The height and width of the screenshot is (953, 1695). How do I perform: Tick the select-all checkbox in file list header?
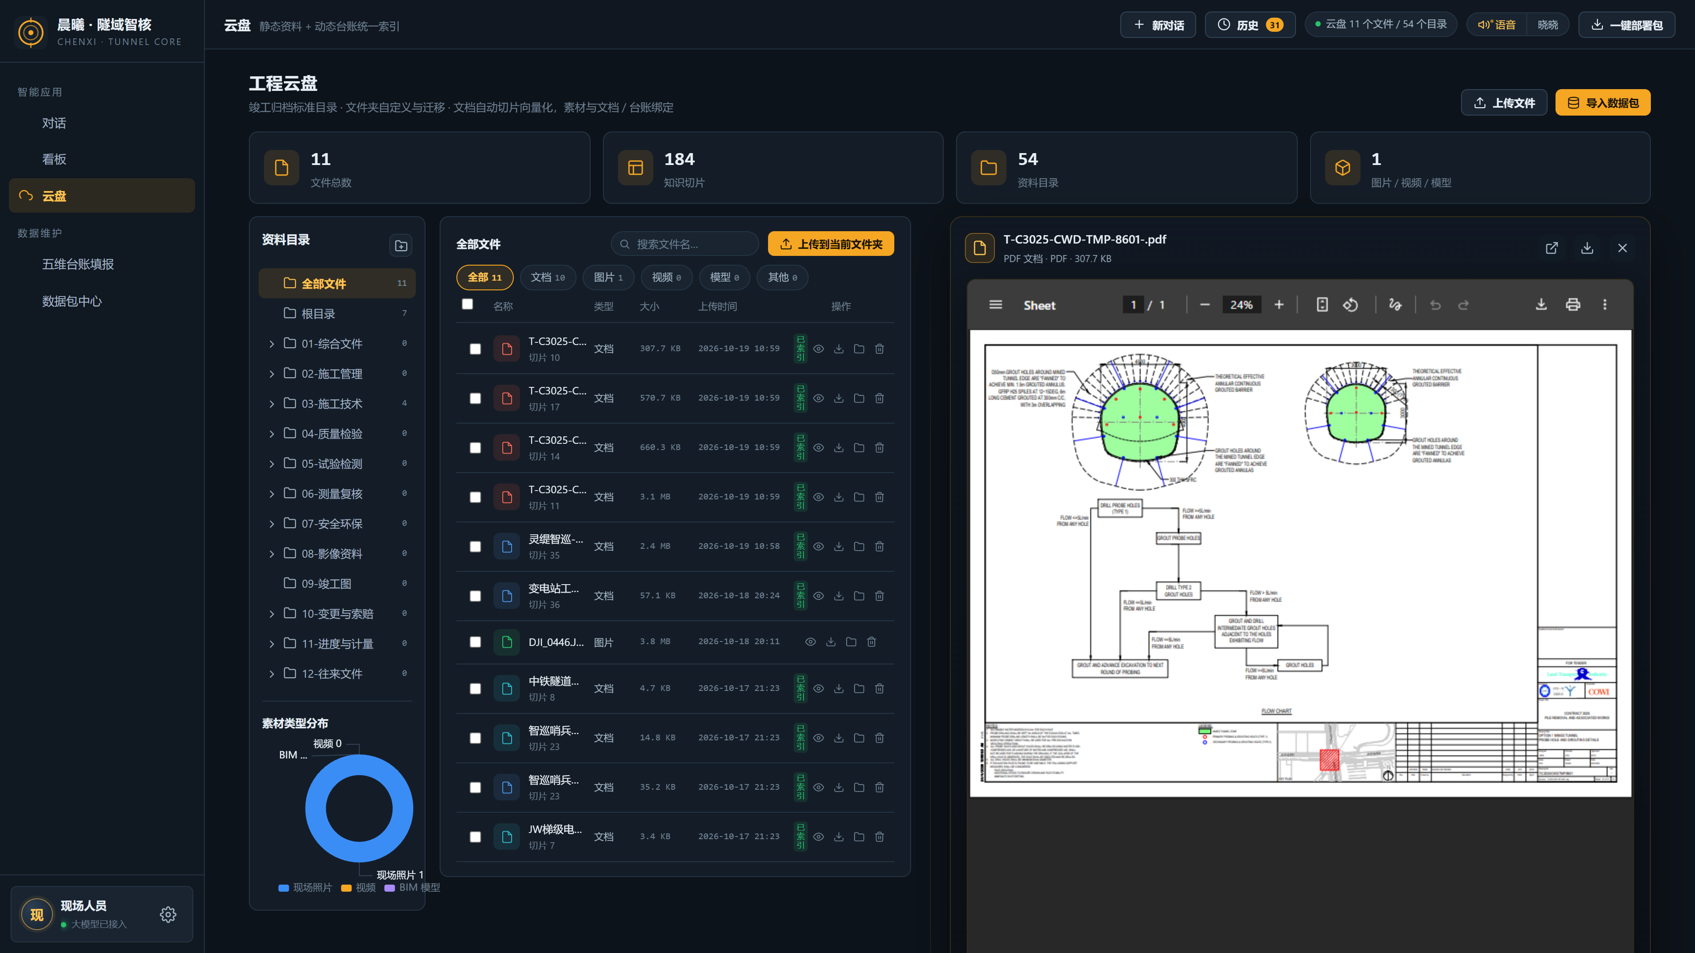click(x=467, y=304)
